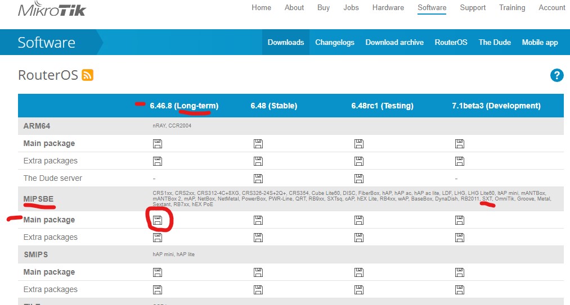Screen dimensions: 570x305
Task: Open the Training page
Action: (512, 8)
